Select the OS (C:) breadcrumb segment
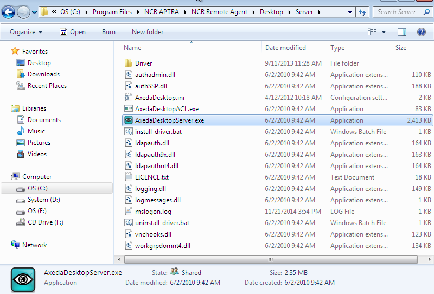This screenshot has height=294, width=434. pyautogui.click(x=70, y=12)
